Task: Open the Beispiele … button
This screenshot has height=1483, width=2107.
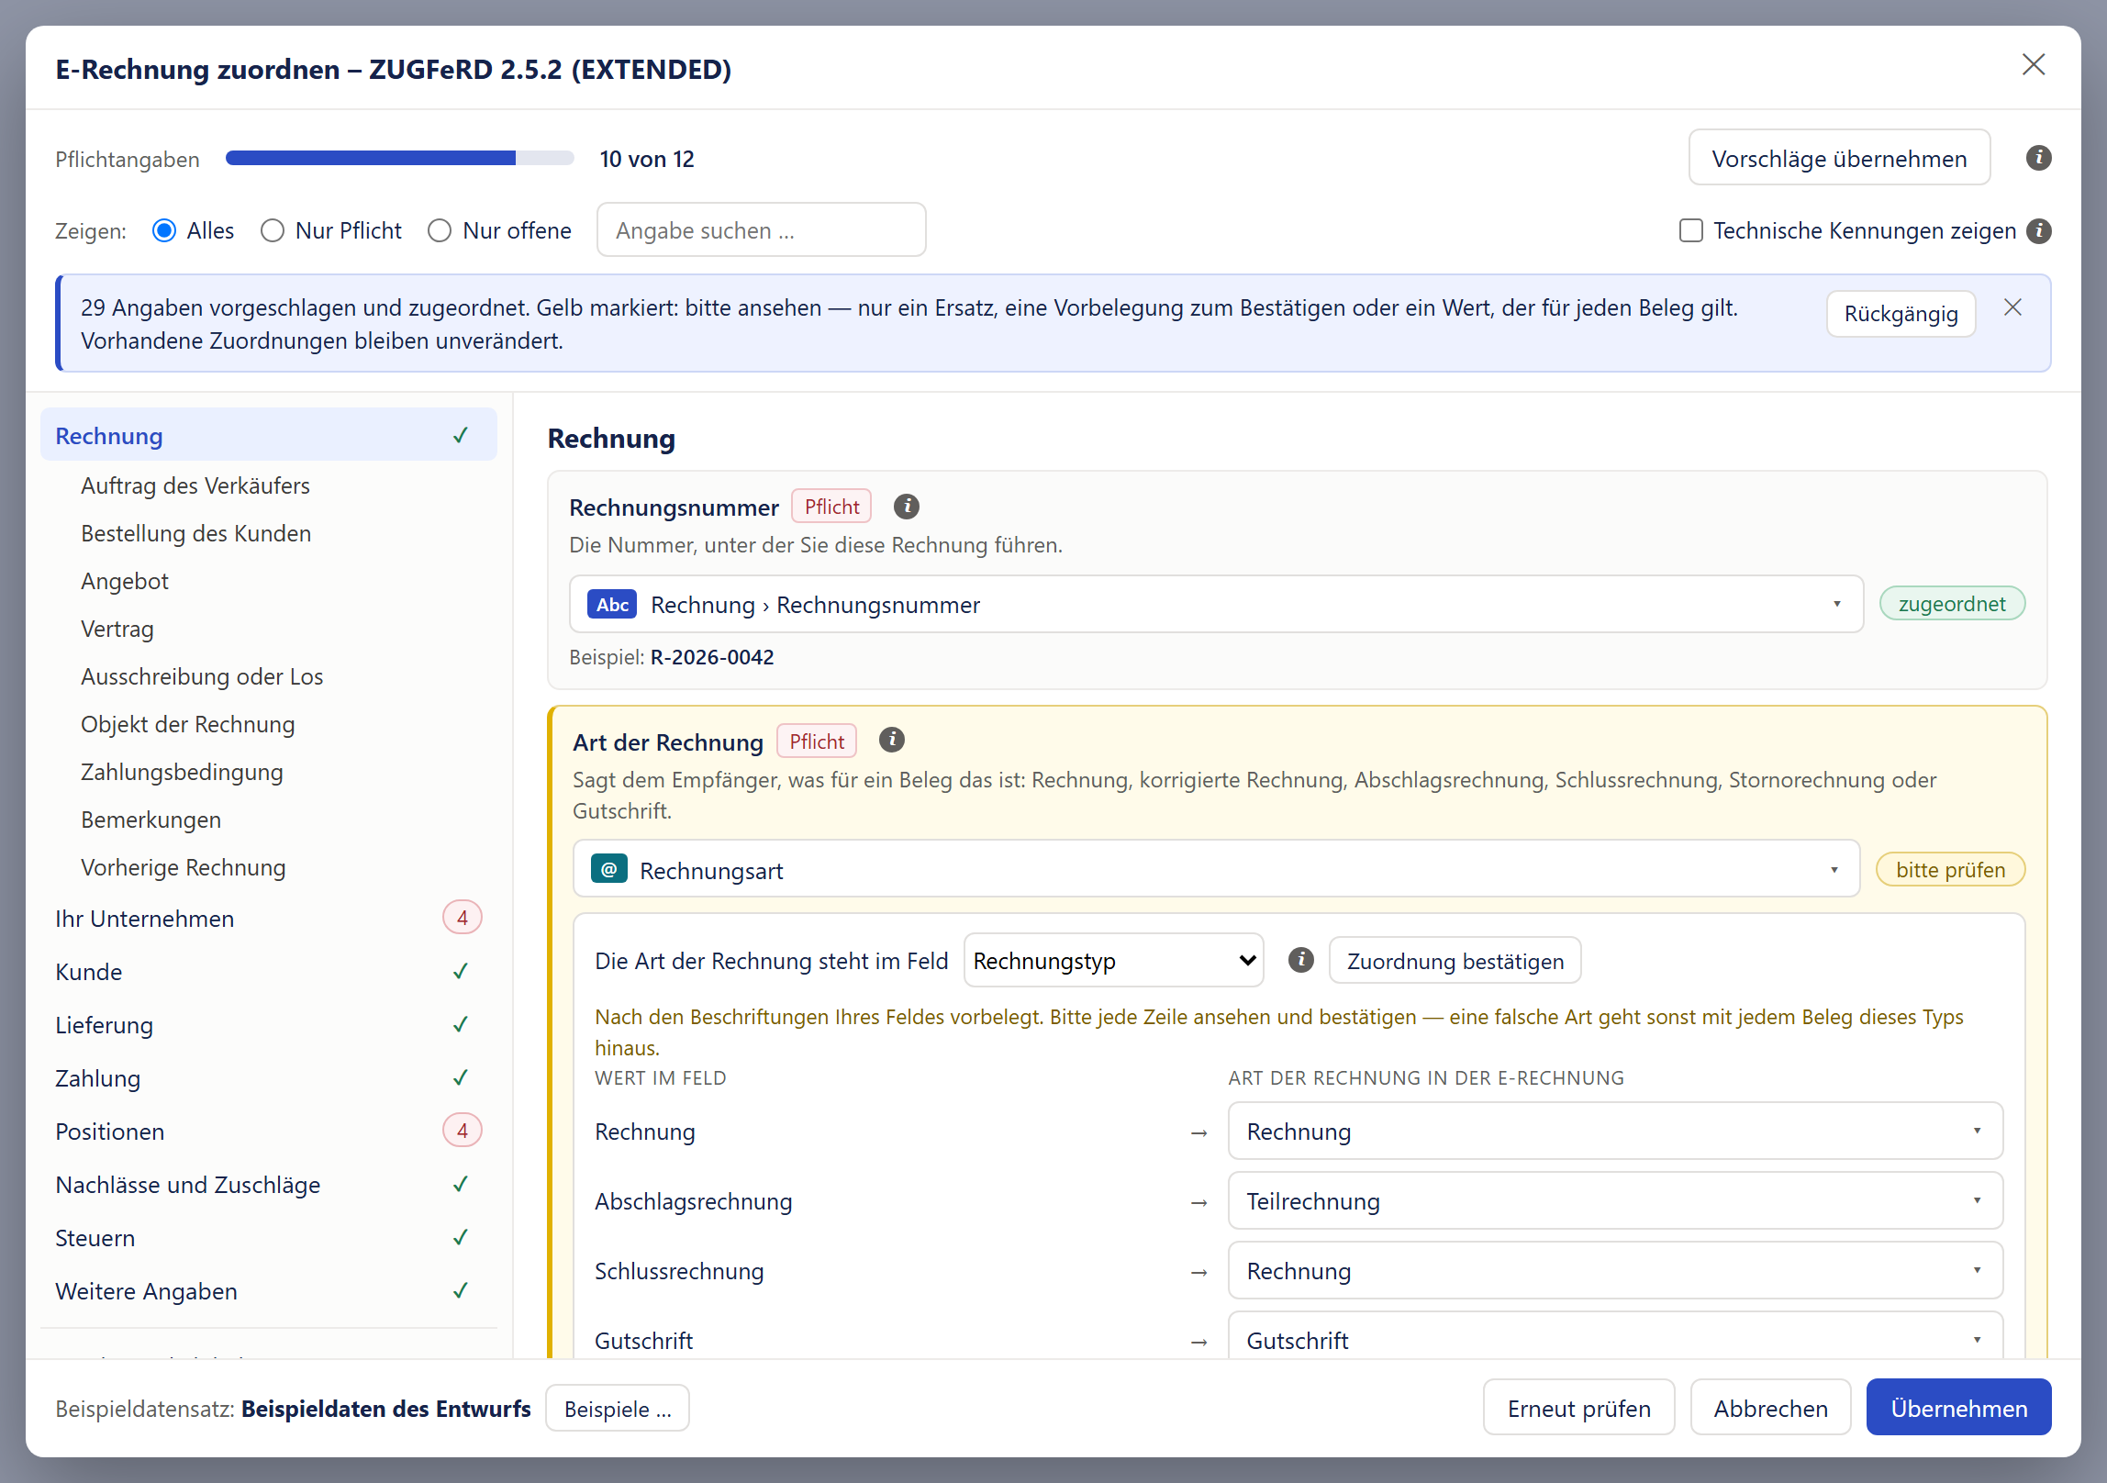Action: tap(618, 1408)
